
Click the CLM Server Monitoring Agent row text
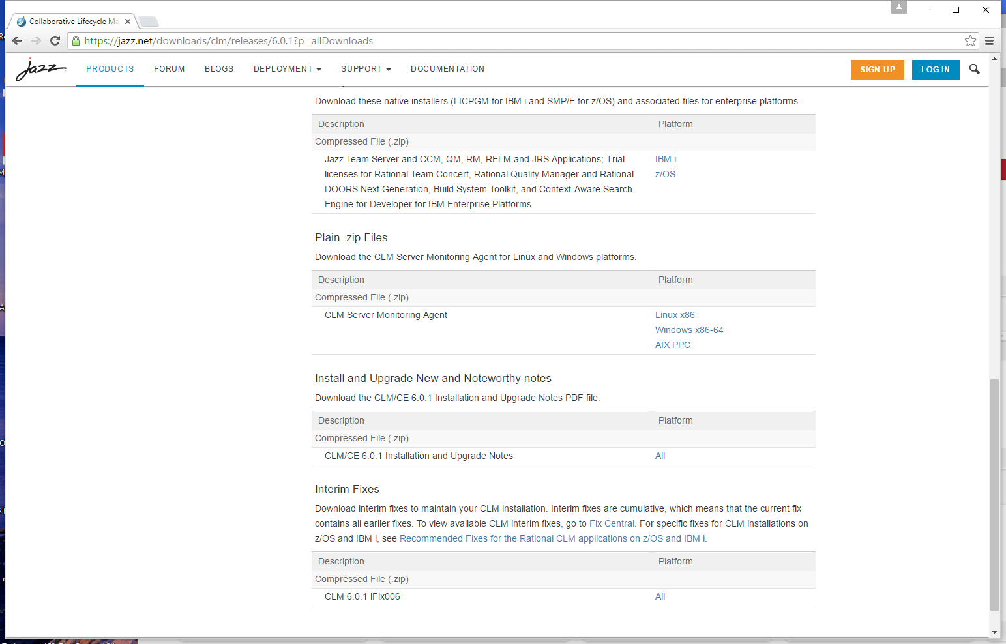[x=386, y=315]
